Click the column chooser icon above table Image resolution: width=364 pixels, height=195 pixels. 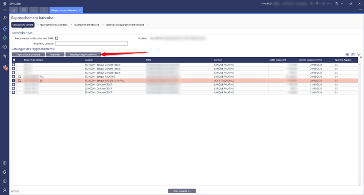click(x=347, y=55)
